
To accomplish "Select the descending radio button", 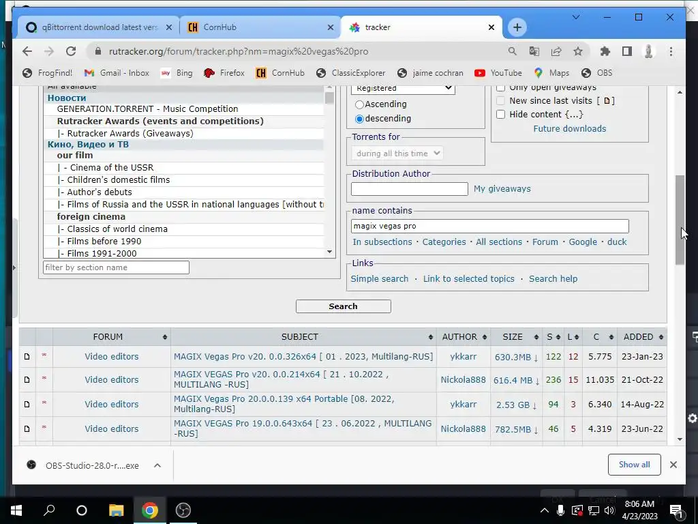I will (359, 119).
